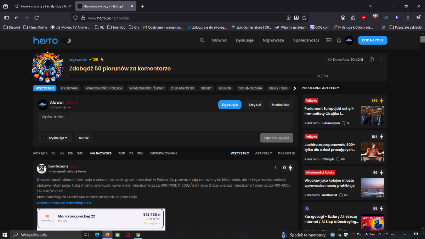Open three-dot menu on tomilidzons post
Image resolution: width=425 pixels, height=239 pixels.
coord(276,168)
